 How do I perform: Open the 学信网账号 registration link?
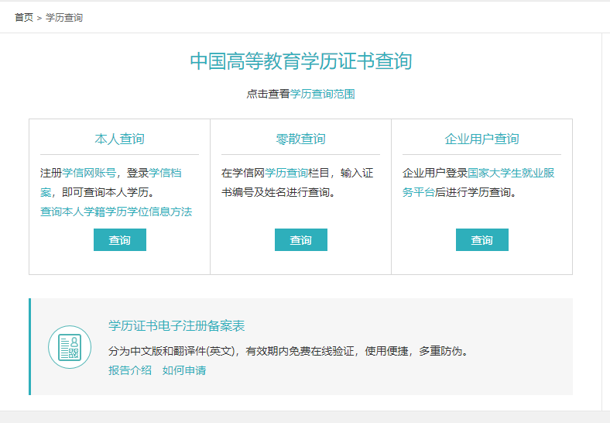(89, 173)
